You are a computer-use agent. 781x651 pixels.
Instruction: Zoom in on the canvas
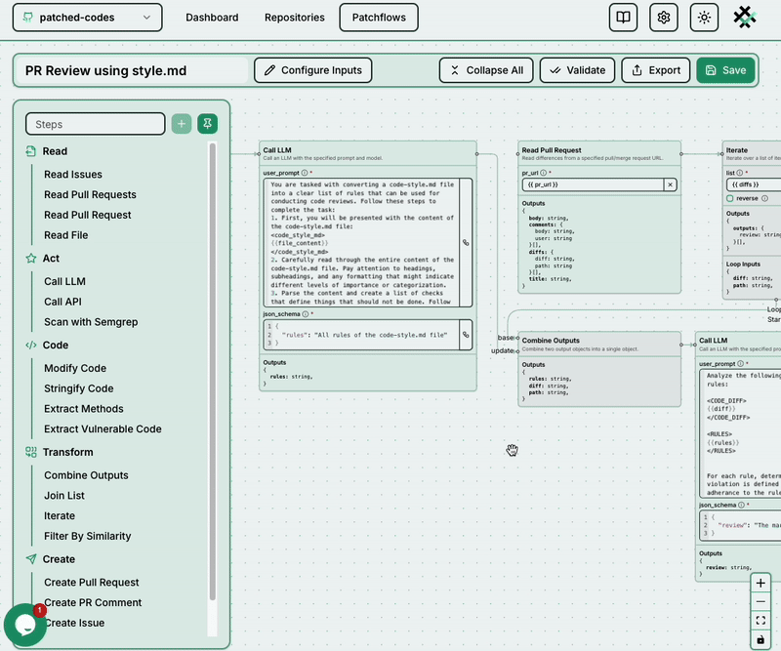coord(760,583)
